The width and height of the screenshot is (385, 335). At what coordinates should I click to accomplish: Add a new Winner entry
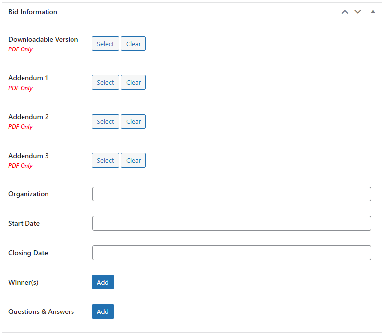[x=102, y=282]
